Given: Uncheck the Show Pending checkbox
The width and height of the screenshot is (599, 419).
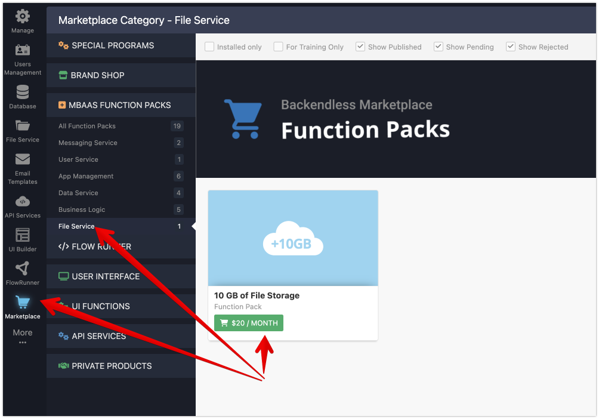Looking at the screenshot, I should [439, 47].
